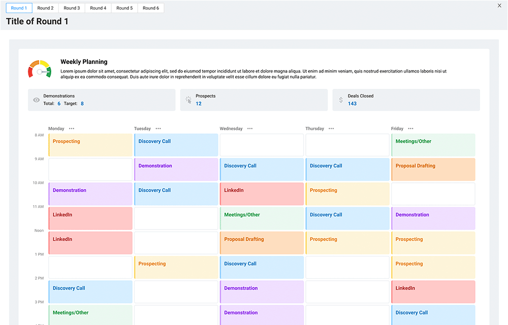
Task: Open Tuesday's three-dot options menu
Action: pos(158,128)
